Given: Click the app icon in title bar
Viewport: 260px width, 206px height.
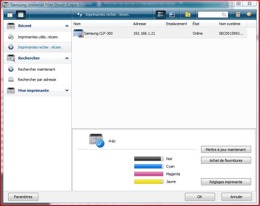Looking at the screenshot, I should click(6, 5).
